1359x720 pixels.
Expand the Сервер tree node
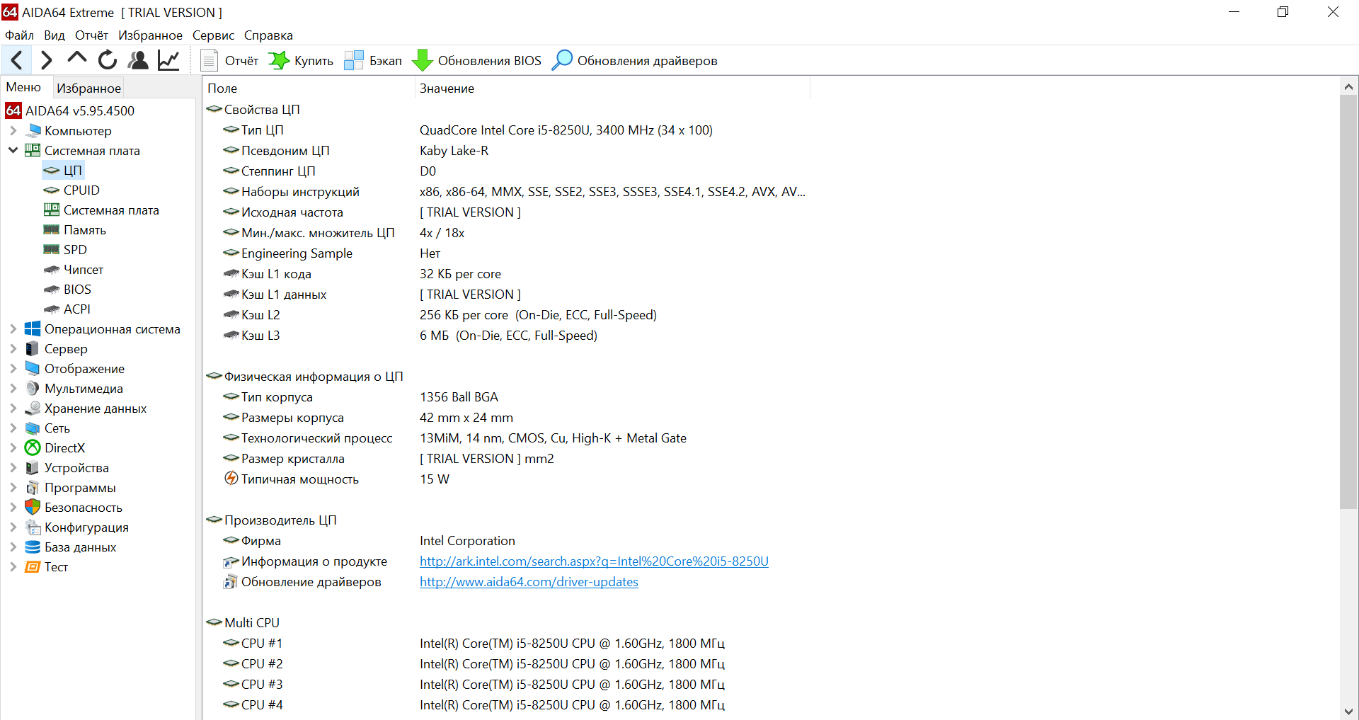click(13, 349)
